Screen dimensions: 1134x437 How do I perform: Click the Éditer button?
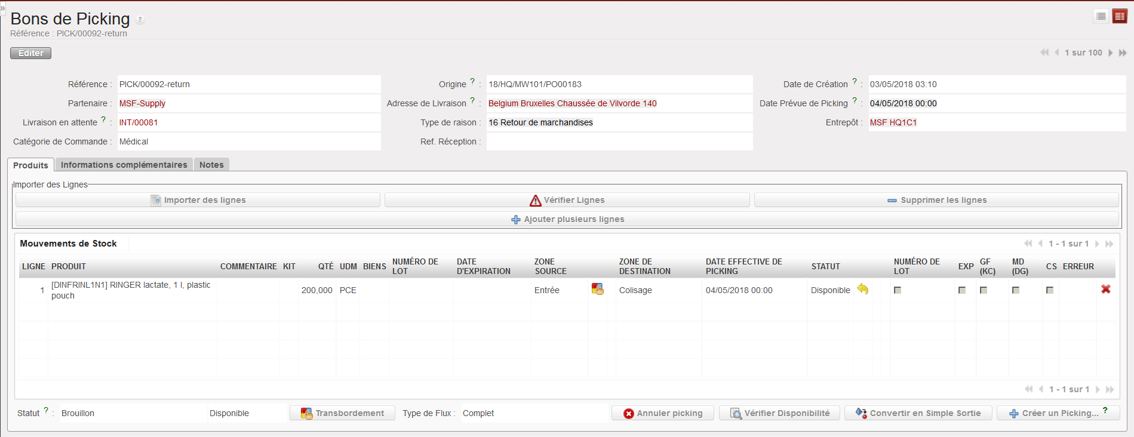tap(31, 53)
